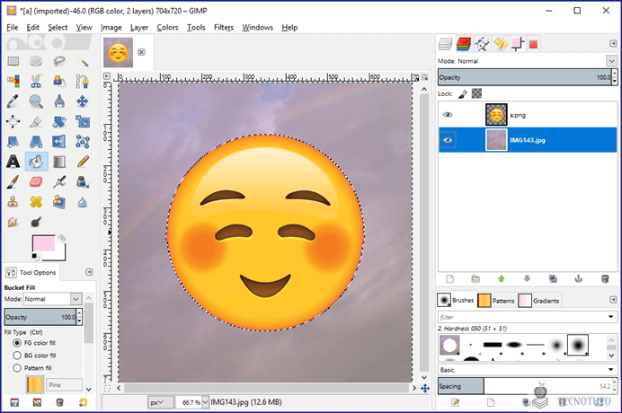Image resolution: width=622 pixels, height=413 pixels.
Task: Select the Text tool
Action: click(13, 162)
